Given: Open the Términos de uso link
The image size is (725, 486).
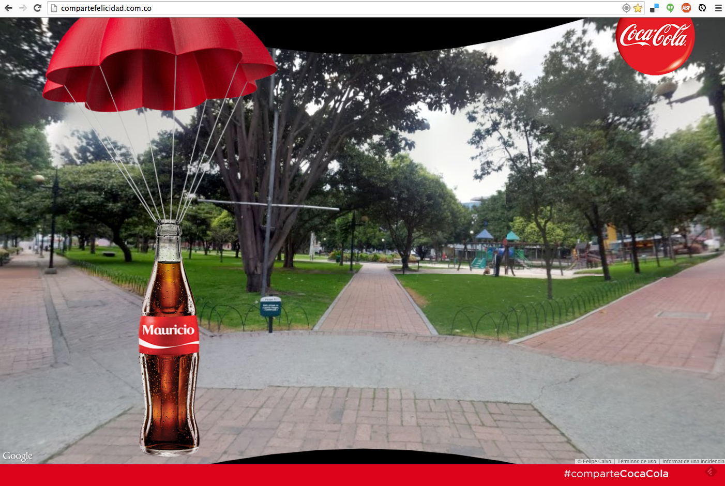Looking at the screenshot, I should (637, 461).
